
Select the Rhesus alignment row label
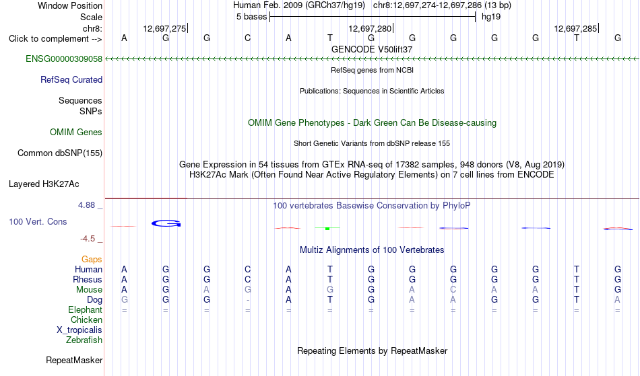(88, 279)
